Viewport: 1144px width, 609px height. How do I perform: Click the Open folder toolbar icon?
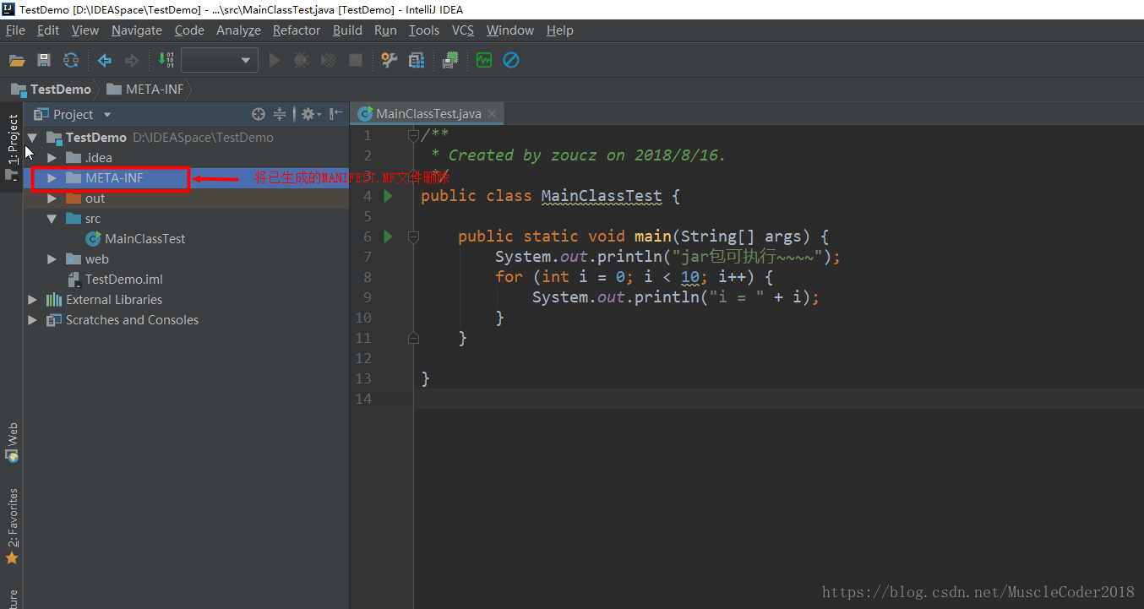(x=17, y=60)
